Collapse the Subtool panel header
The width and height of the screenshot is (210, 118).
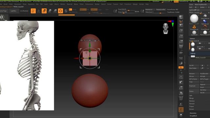pyautogui.click(x=192, y=39)
